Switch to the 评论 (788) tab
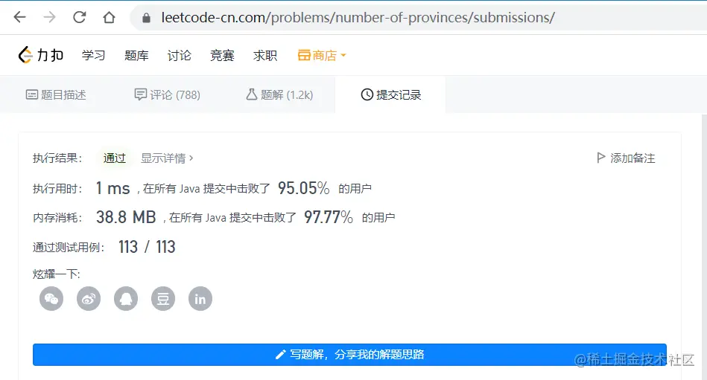 168,94
